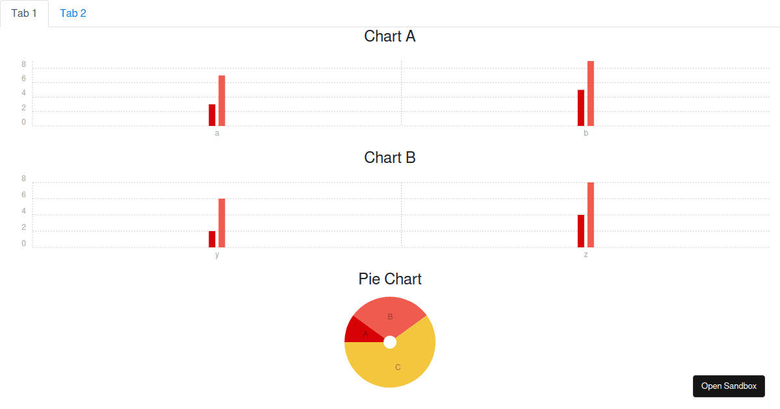The image size is (780, 409).
Task: Click the dark red bar for category a
Action: [x=212, y=115]
